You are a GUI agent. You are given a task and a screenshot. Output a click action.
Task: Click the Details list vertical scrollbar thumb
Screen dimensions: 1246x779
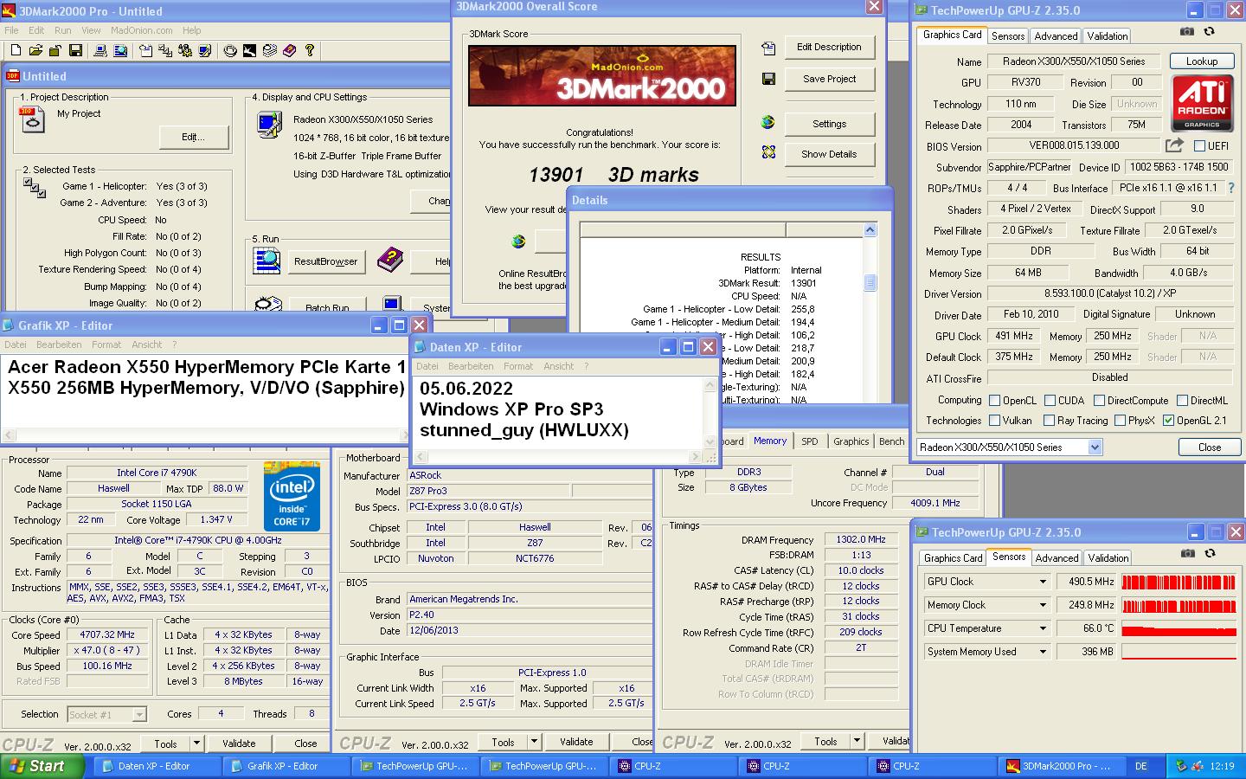(x=870, y=282)
